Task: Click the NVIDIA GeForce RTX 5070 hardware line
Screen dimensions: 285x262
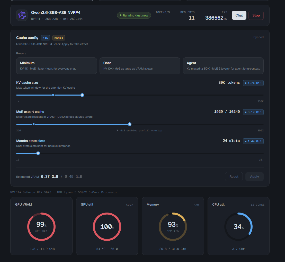Action: click(64, 192)
